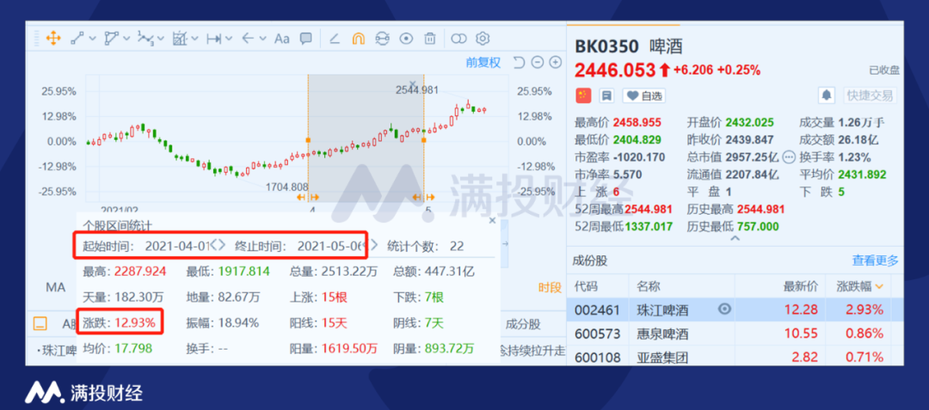Image resolution: width=929 pixels, height=410 pixels.
Task: Click 查看更多 link in 成份股
Action: (875, 260)
